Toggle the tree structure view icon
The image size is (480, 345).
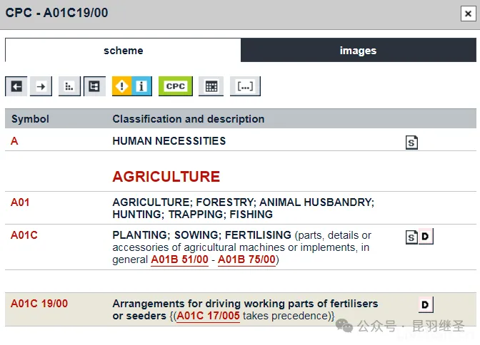click(x=94, y=86)
